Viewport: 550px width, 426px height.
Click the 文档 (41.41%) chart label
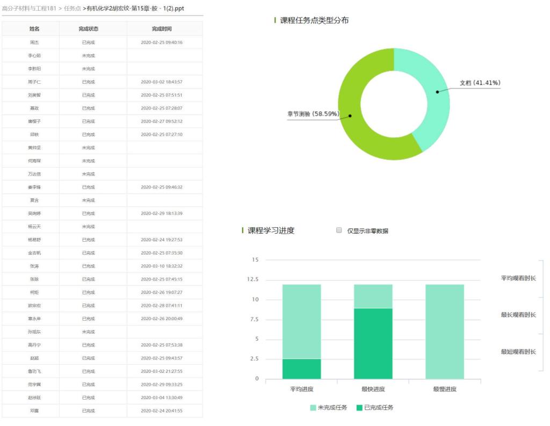(x=480, y=83)
